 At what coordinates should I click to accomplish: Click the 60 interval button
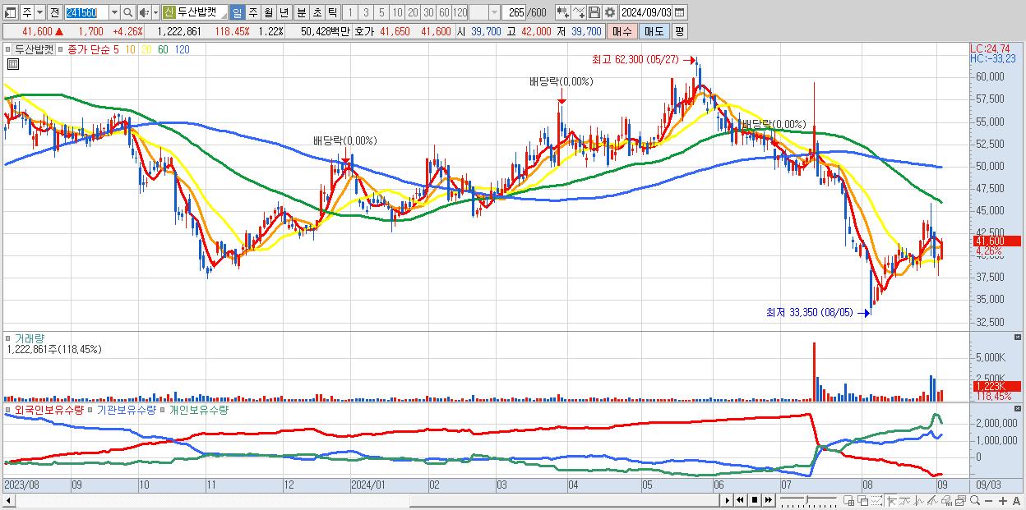[444, 13]
